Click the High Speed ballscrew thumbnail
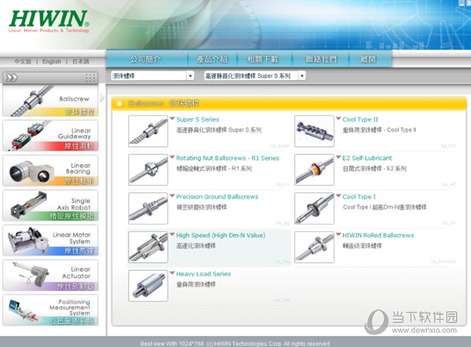 click(148, 247)
